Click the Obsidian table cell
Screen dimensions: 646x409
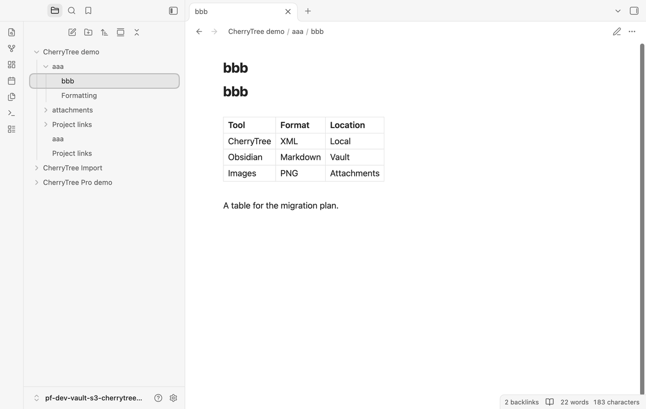click(x=249, y=157)
